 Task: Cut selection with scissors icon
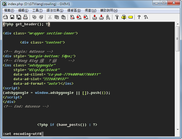[50, 17]
